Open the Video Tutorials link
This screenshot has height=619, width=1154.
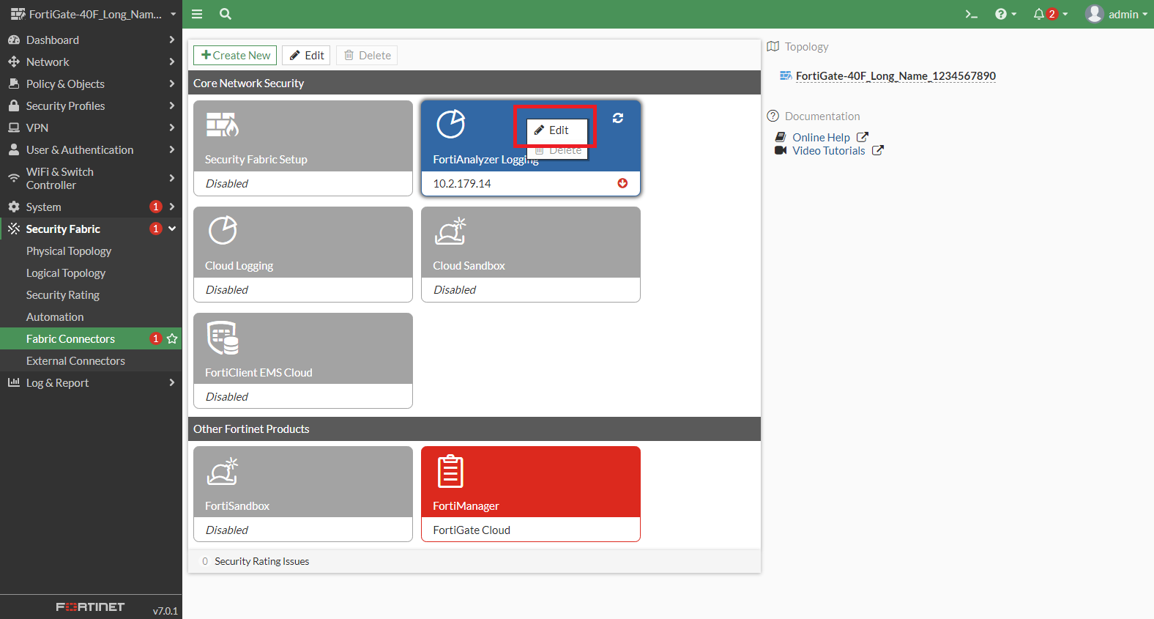829,151
